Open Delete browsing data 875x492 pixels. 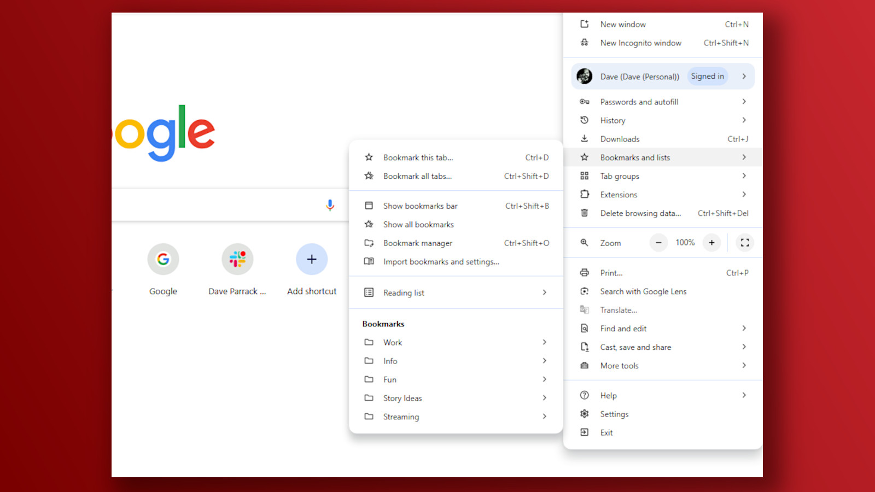(641, 213)
